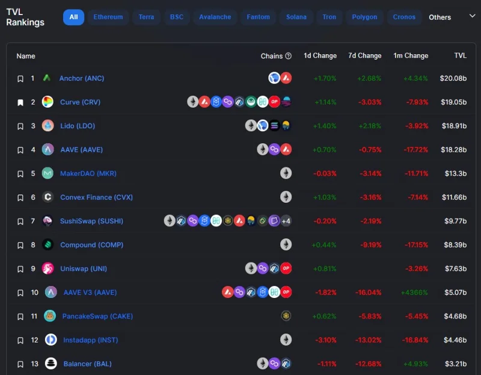
Task: Filter rankings by Ethereum
Action: click(108, 17)
